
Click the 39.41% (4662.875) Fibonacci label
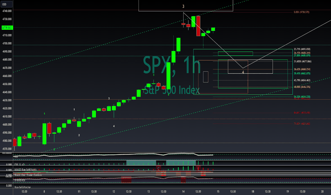coord(302,74)
